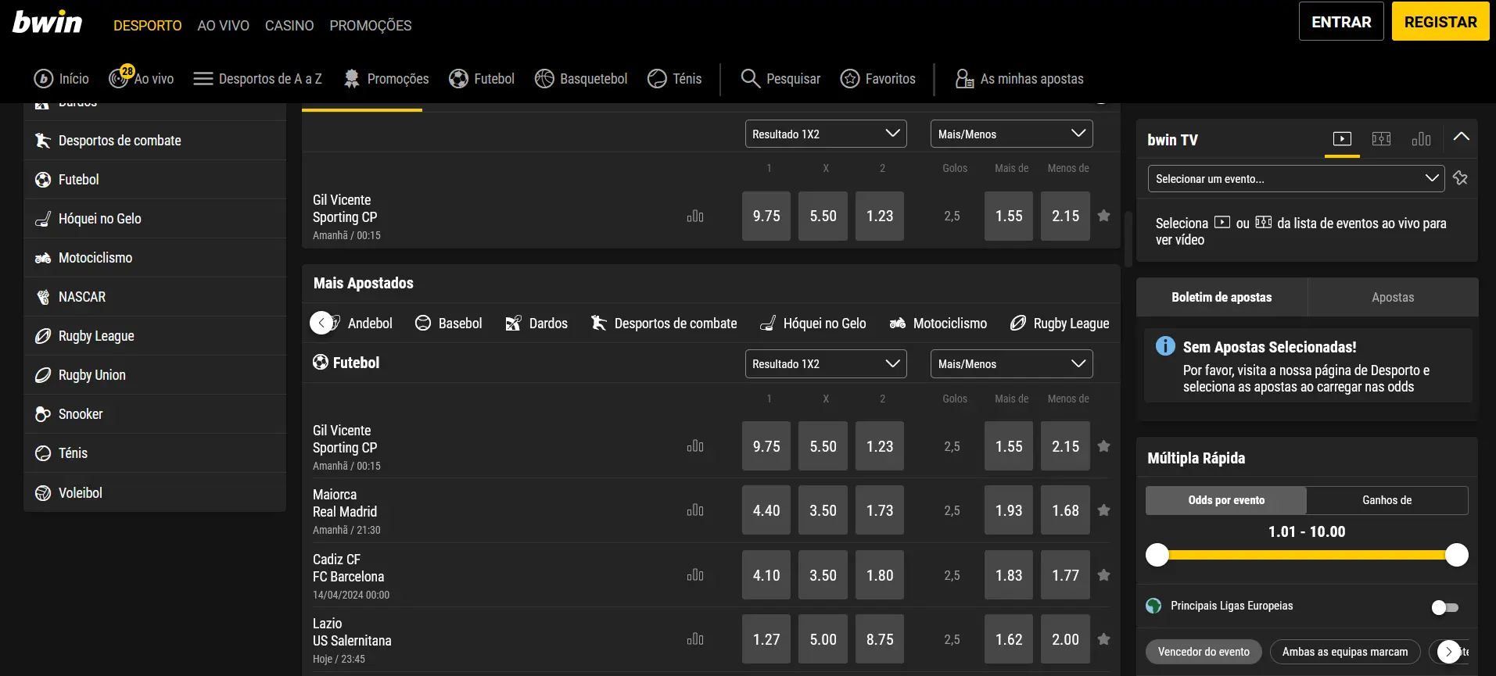Select Basebol in Mais Apostados tabs
The width and height of the screenshot is (1496, 676).
coord(448,323)
